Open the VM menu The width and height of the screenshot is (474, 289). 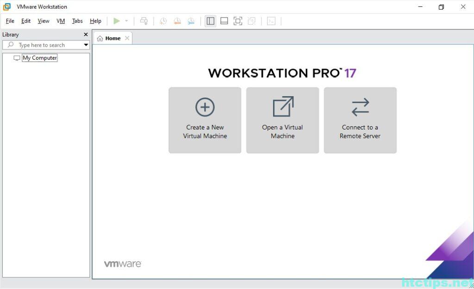pos(61,21)
